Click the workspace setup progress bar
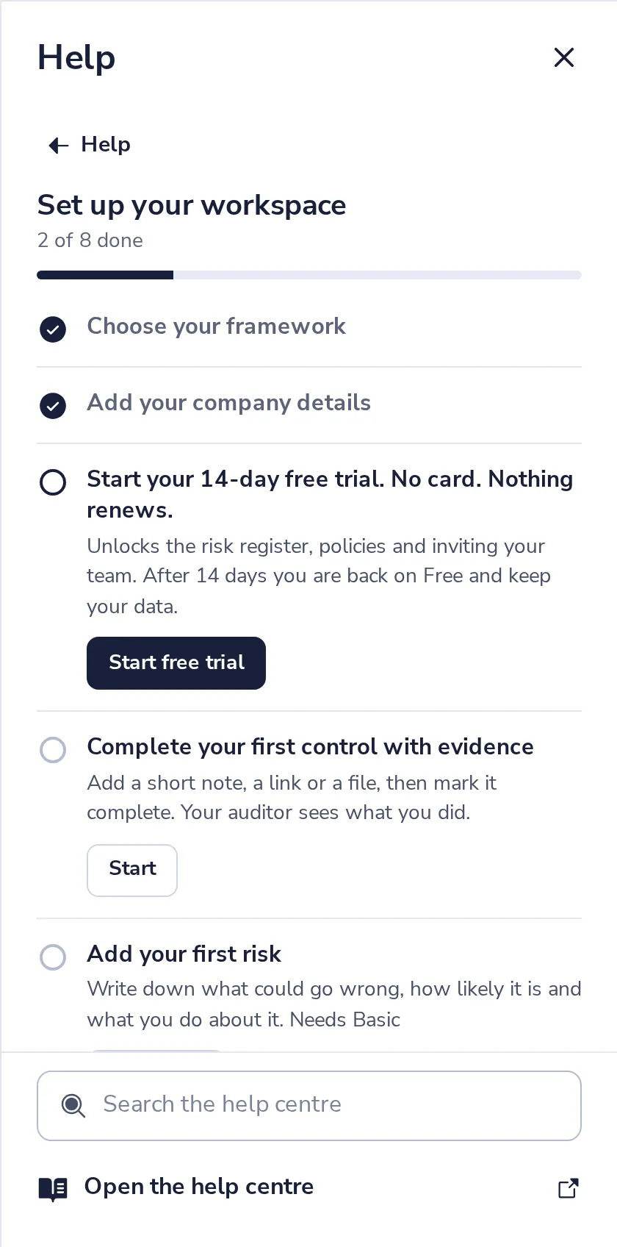This screenshot has width=617, height=1247. [309, 275]
